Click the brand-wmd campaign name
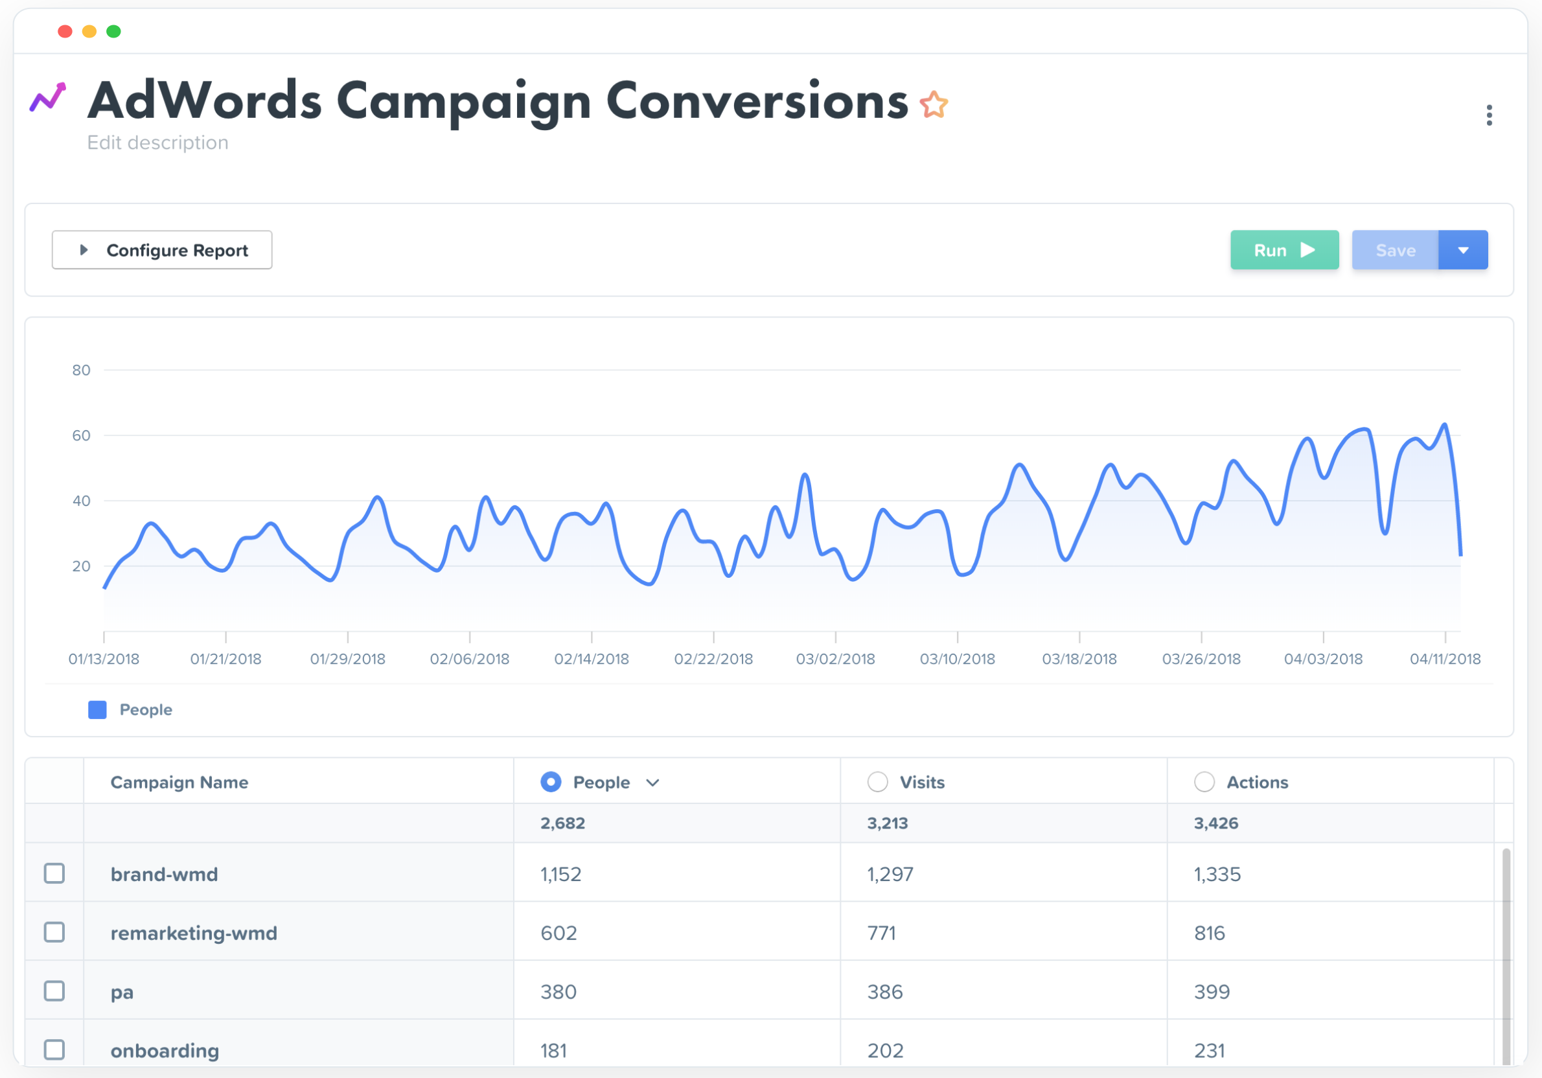This screenshot has height=1078, width=1542. click(x=165, y=874)
